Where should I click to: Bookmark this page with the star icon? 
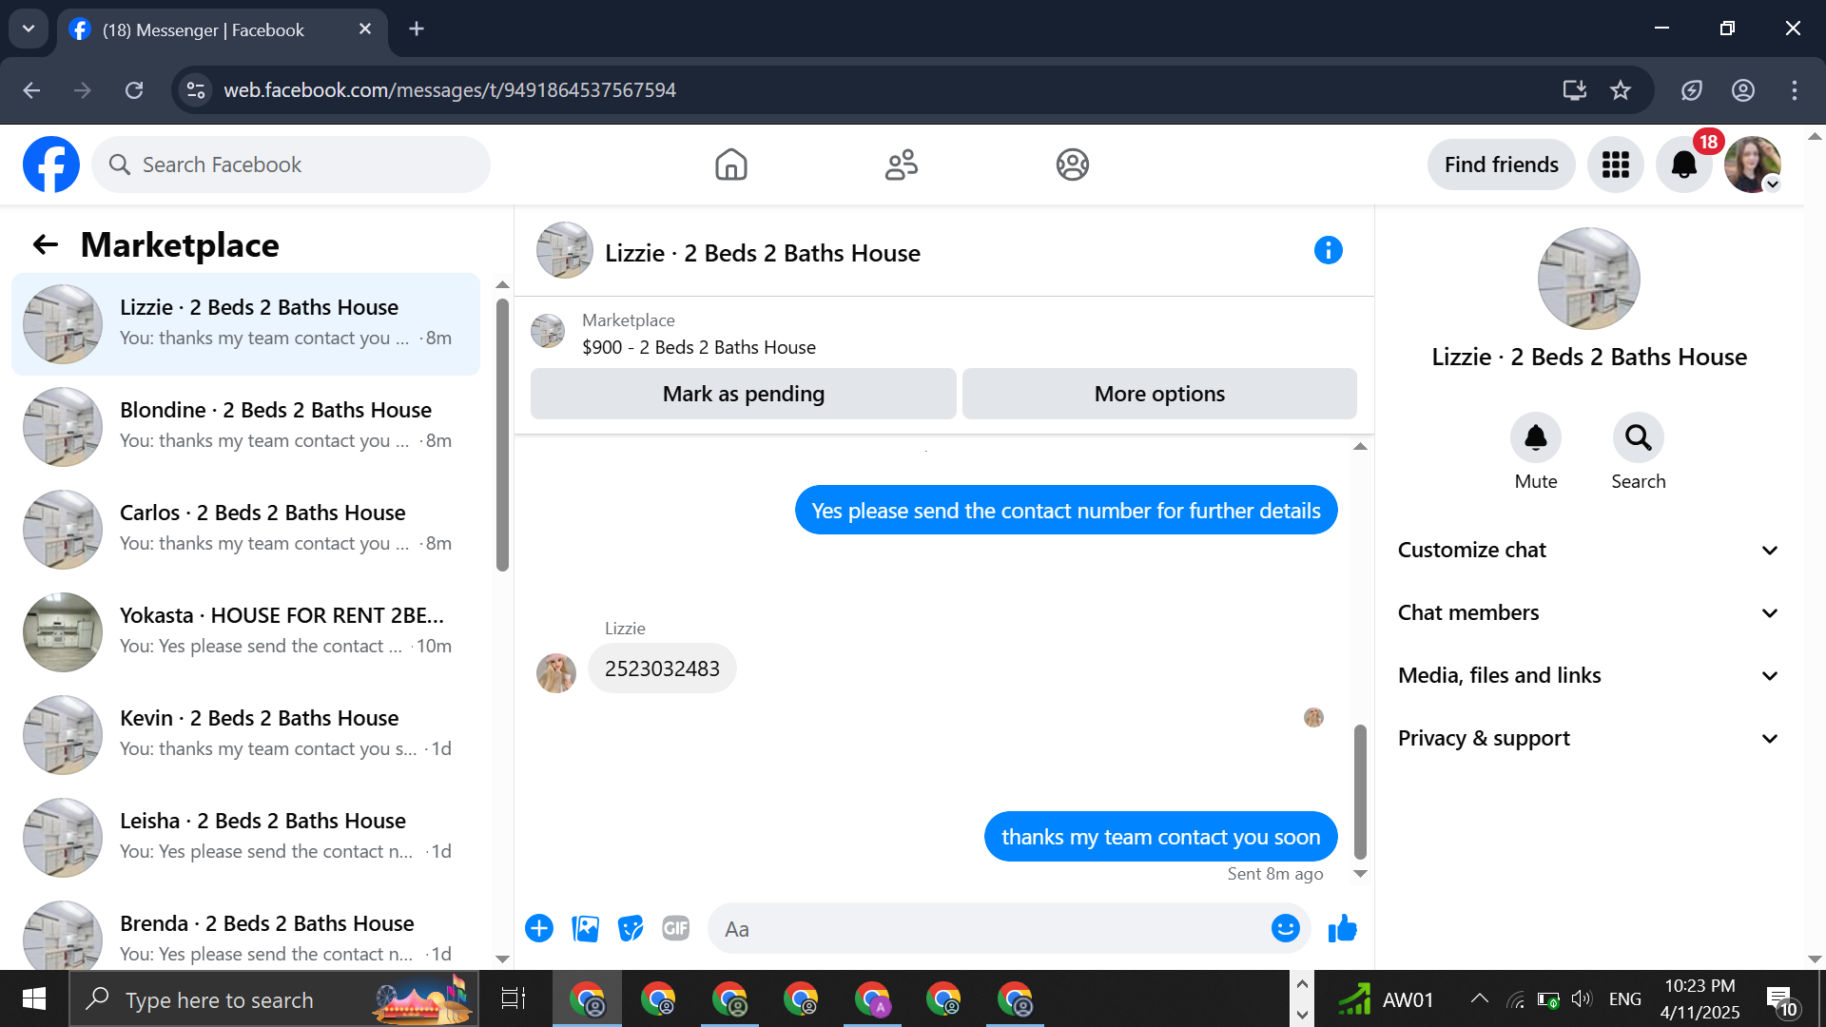[x=1621, y=90]
